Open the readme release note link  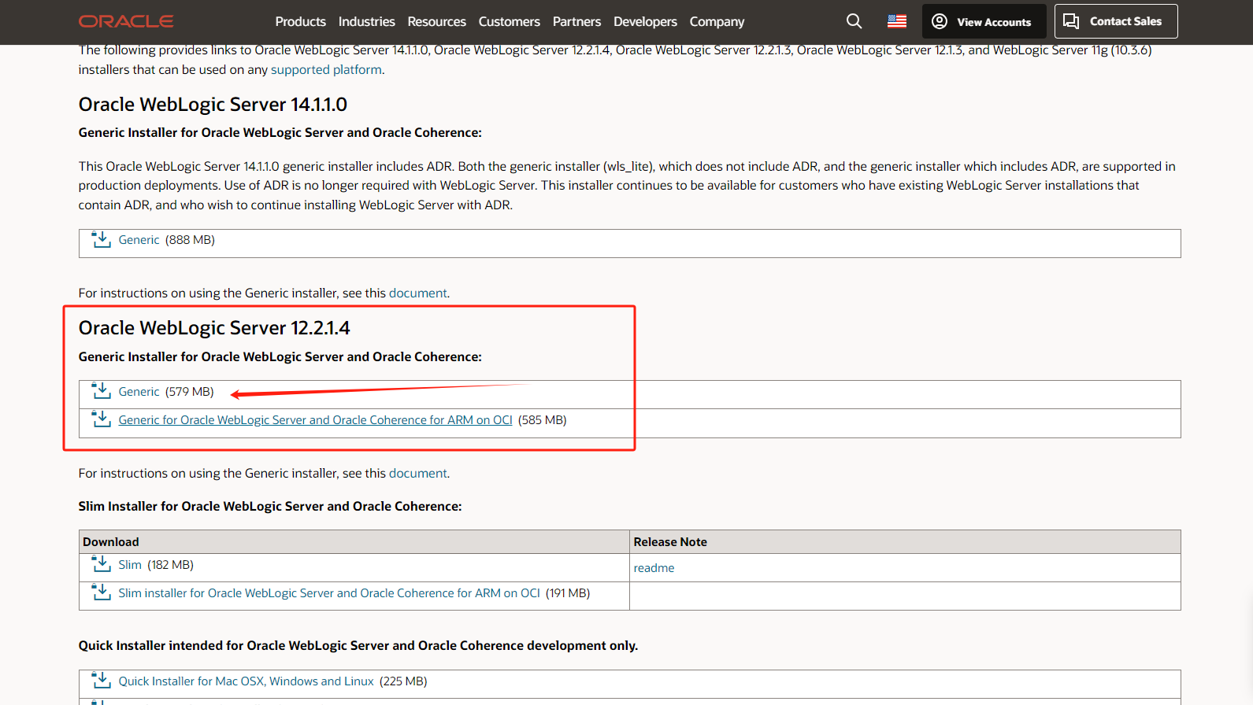pyautogui.click(x=654, y=568)
